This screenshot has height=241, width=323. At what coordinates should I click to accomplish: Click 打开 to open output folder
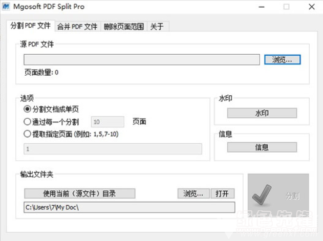pos(223,193)
